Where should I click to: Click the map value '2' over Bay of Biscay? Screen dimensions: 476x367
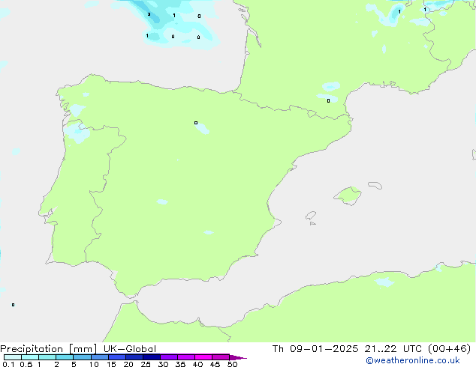[149, 14]
